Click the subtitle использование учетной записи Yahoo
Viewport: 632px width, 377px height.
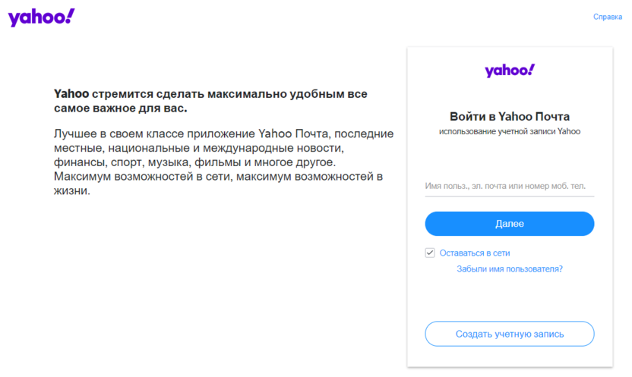click(x=509, y=131)
